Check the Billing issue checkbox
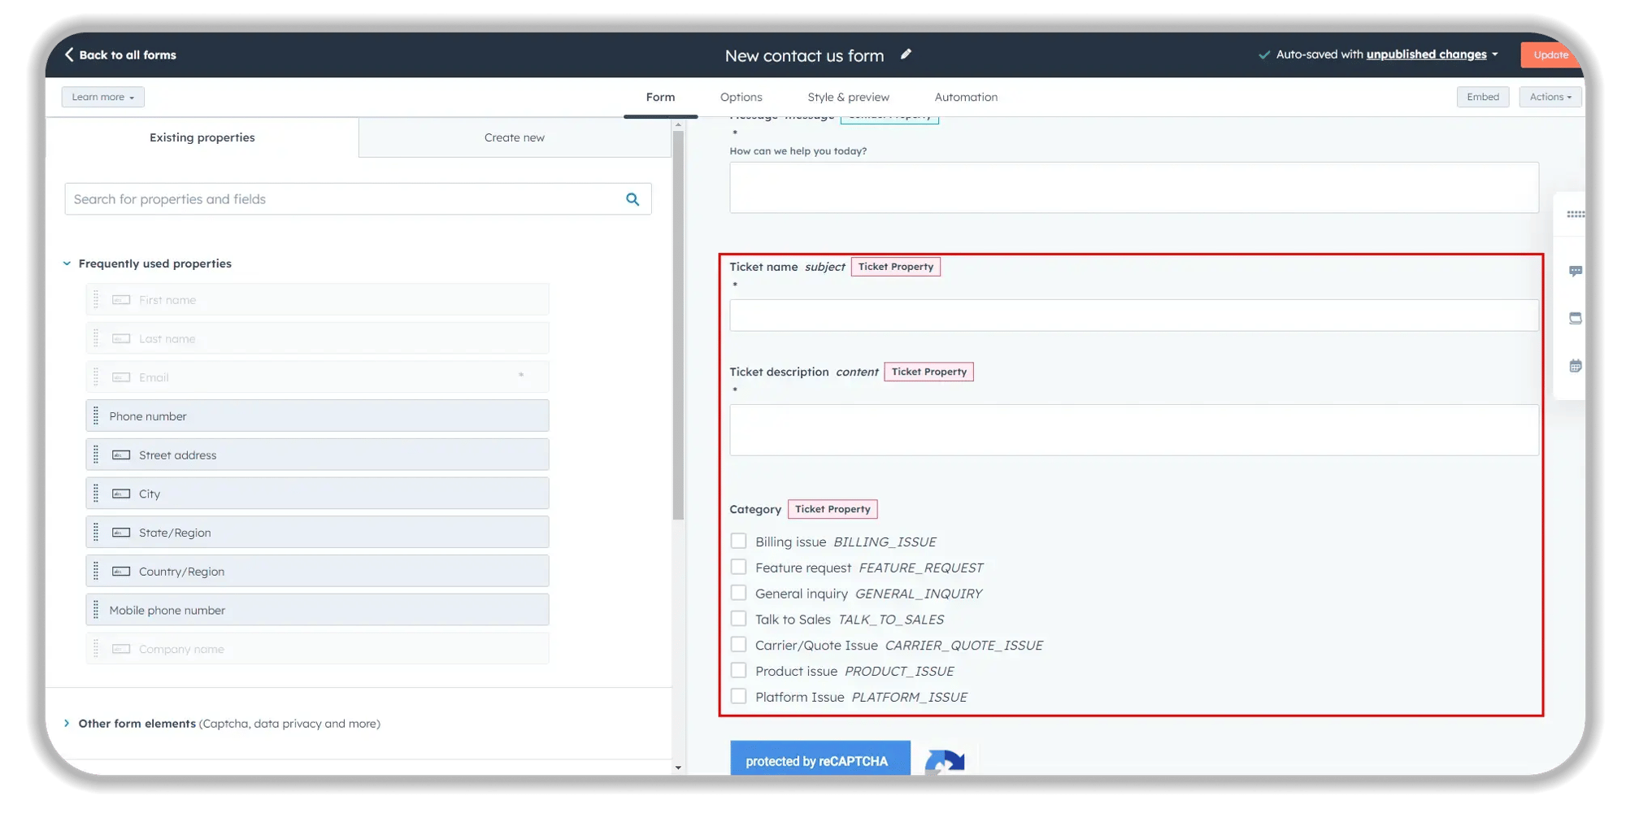Screen dimensions: 1626x818 pyautogui.click(x=738, y=542)
